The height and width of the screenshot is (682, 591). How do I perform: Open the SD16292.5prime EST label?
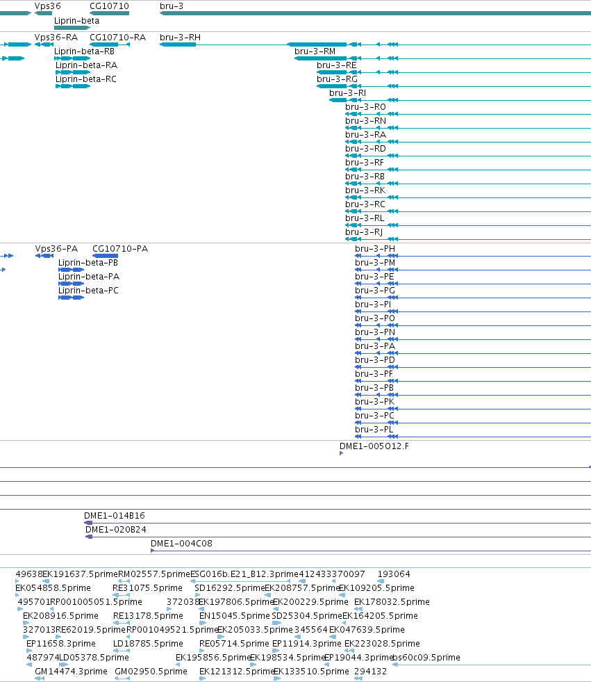point(230,588)
